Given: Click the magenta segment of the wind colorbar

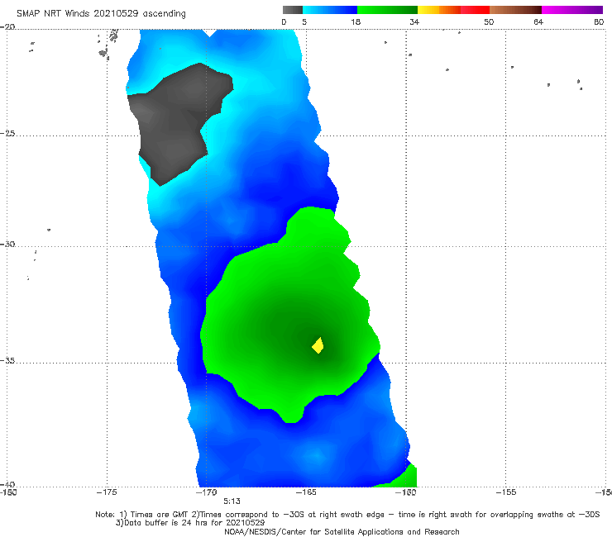Looking at the screenshot, I should pos(572,10).
